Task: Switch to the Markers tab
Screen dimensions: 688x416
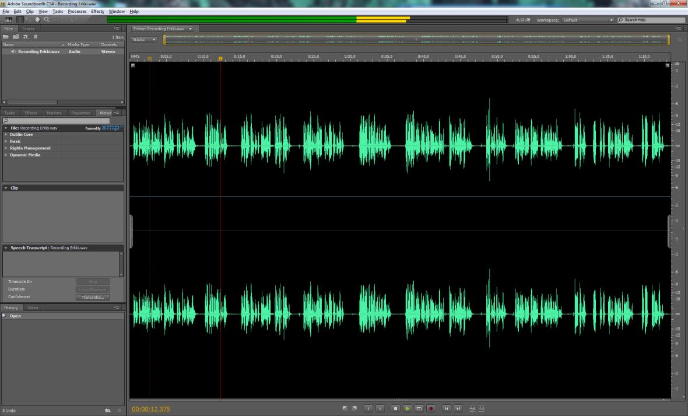Action: (x=54, y=113)
